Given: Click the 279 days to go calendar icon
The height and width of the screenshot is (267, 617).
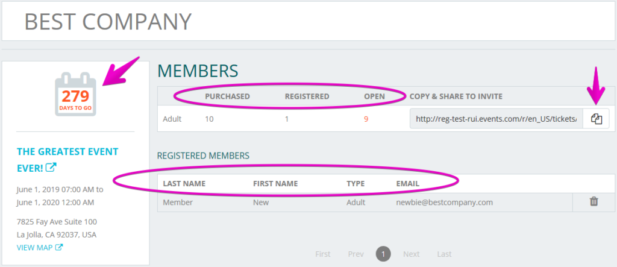Looking at the screenshot, I should coord(75,94).
